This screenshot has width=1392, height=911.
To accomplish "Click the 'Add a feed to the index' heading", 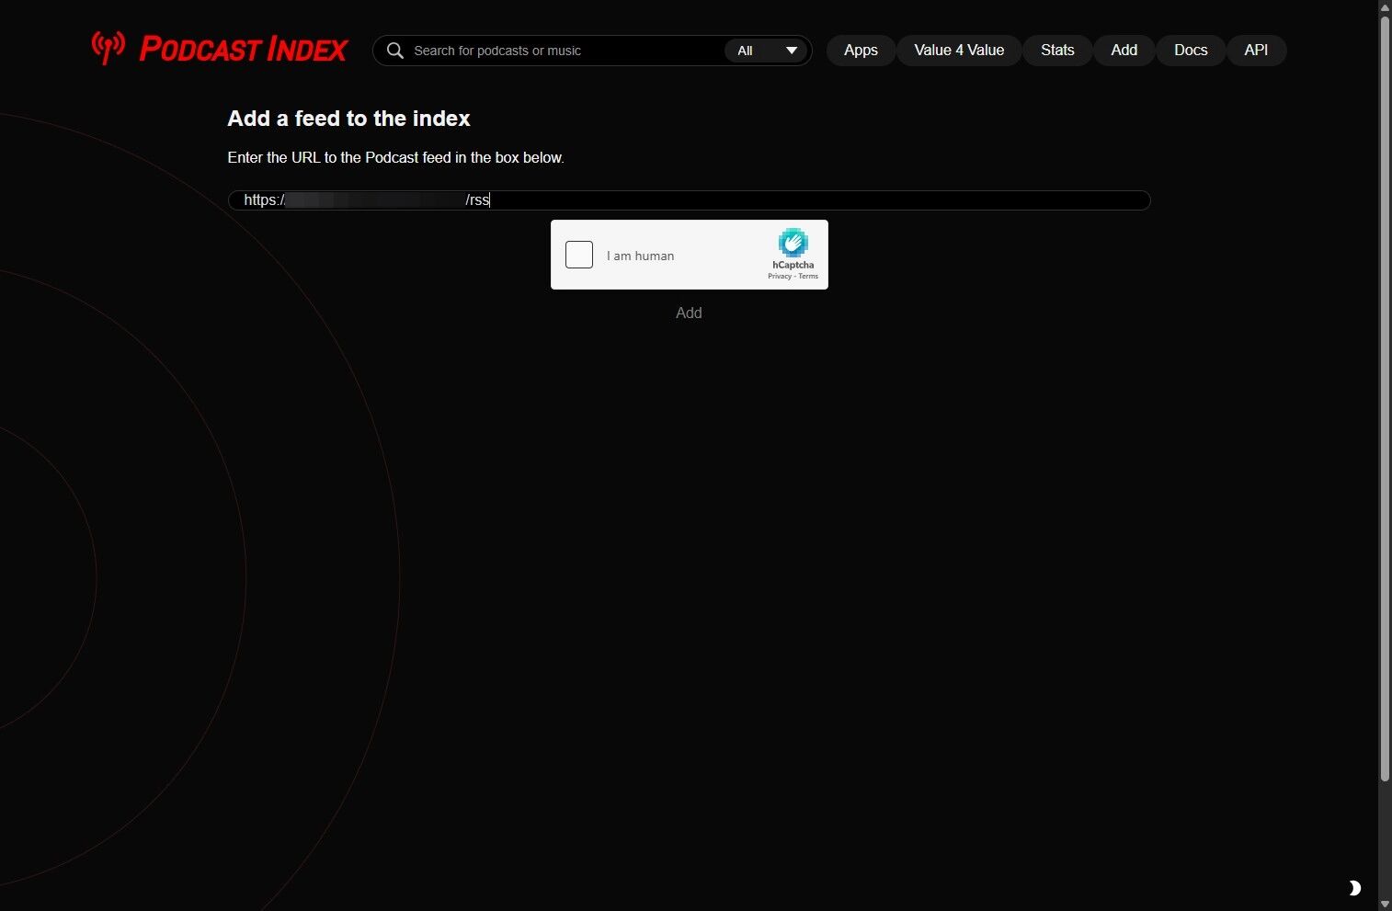I will pos(348,119).
